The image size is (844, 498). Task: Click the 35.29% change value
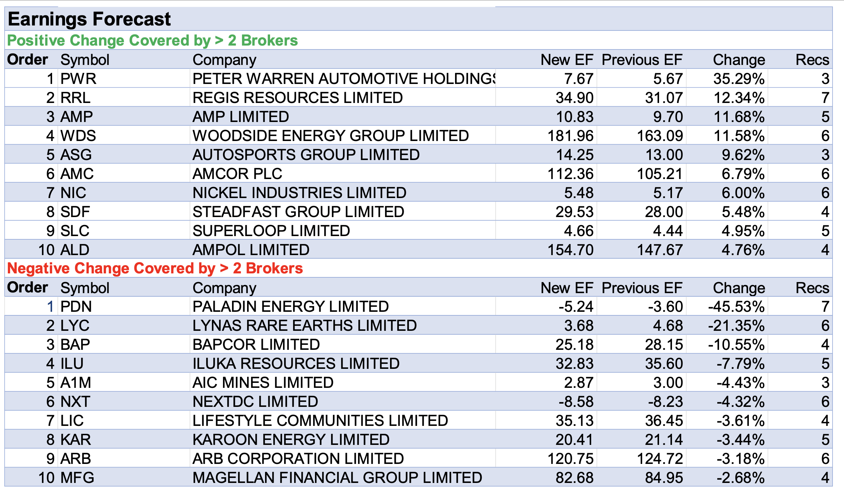coord(738,79)
